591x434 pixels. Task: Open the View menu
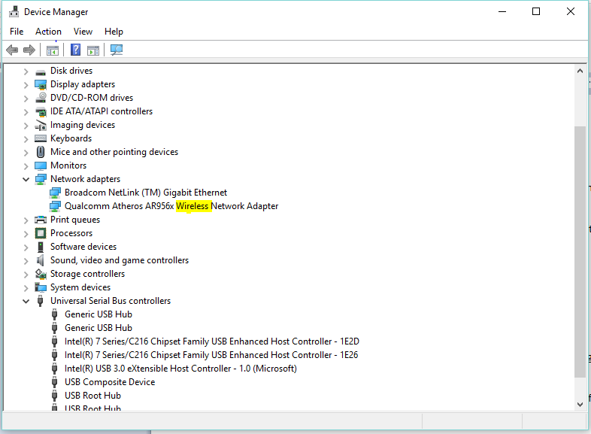click(x=83, y=32)
